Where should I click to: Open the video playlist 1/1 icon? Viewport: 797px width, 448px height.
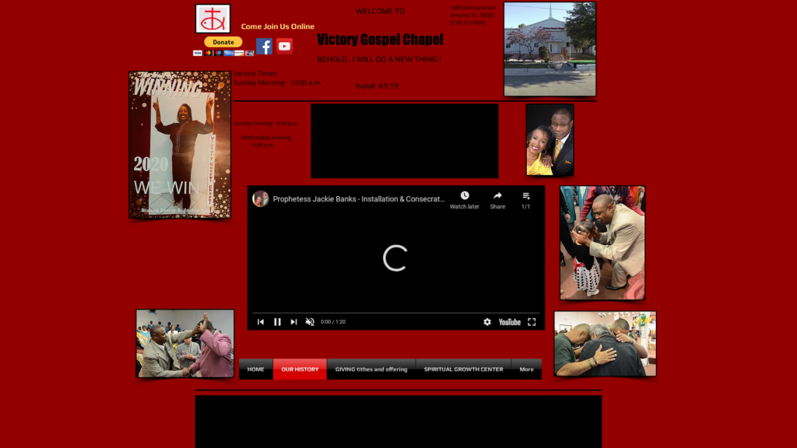(x=526, y=196)
